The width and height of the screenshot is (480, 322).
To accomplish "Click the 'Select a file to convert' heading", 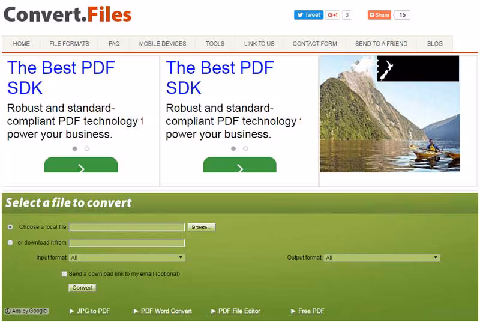I will (68, 203).
